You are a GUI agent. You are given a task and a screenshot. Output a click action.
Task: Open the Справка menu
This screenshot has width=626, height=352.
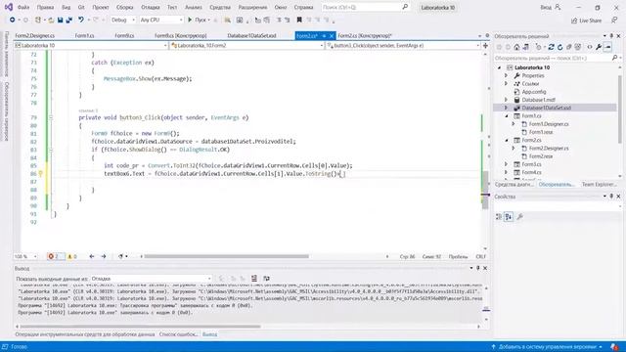(x=303, y=7)
